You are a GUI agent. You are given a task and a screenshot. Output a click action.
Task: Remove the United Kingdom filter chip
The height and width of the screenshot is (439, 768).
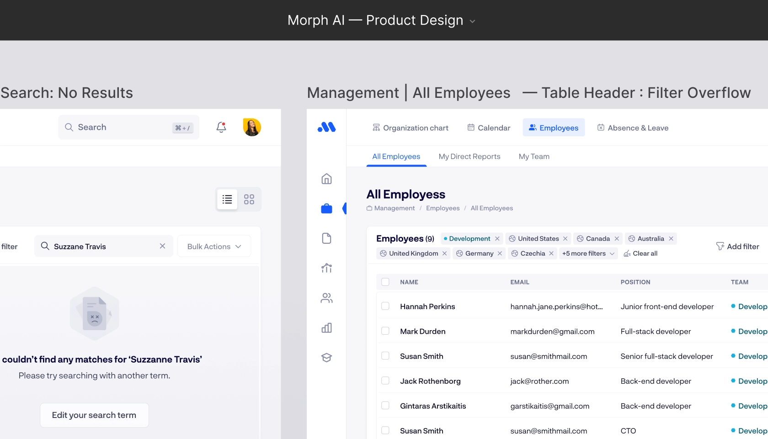click(444, 253)
